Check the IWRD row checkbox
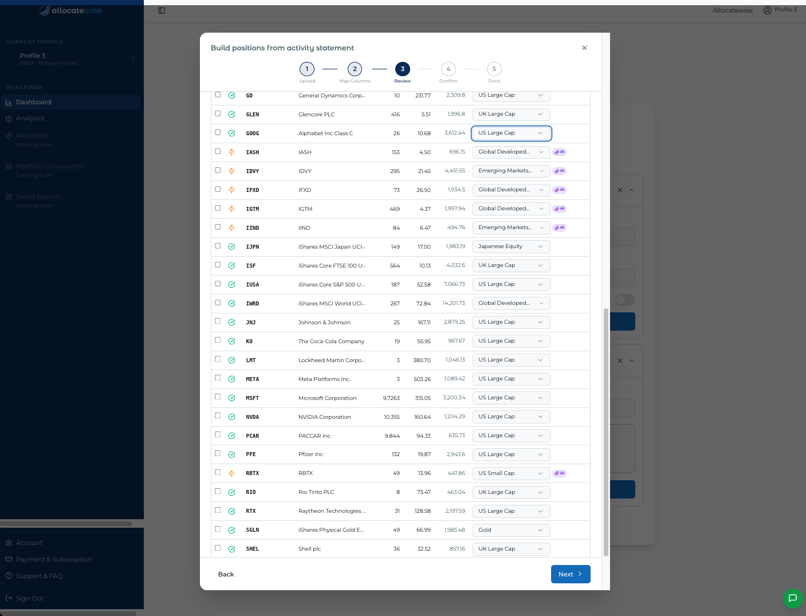The width and height of the screenshot is (806, 616). click(218, 303)
